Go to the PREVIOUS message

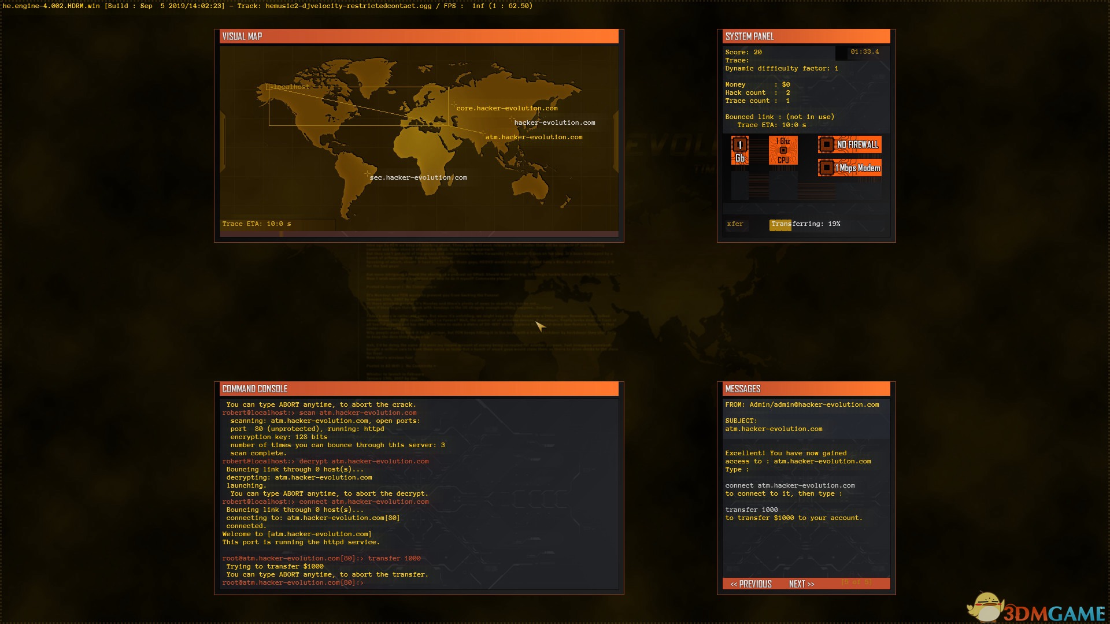pyautogui.click(x=750, y=584)
